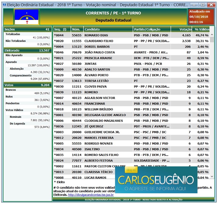Image resolution: width=217 pixels, height=204 pixels.
Task: Click the Totalizadas 41 (100,00%) value
Action: tap(41, 37)
